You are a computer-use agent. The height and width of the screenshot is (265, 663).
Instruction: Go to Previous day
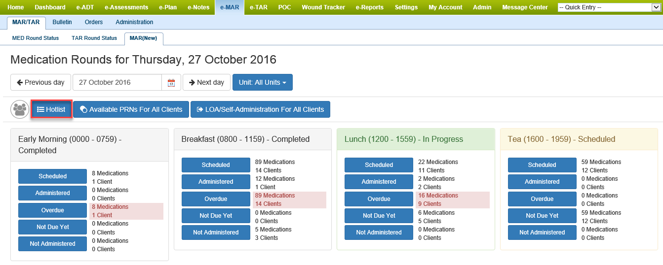point(40,82)
